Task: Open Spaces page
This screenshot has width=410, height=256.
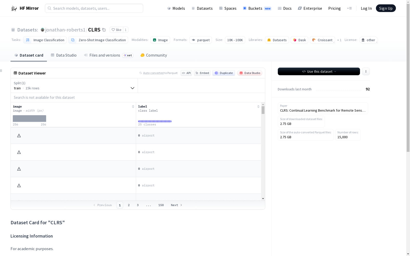Action: tap(228, 8)
